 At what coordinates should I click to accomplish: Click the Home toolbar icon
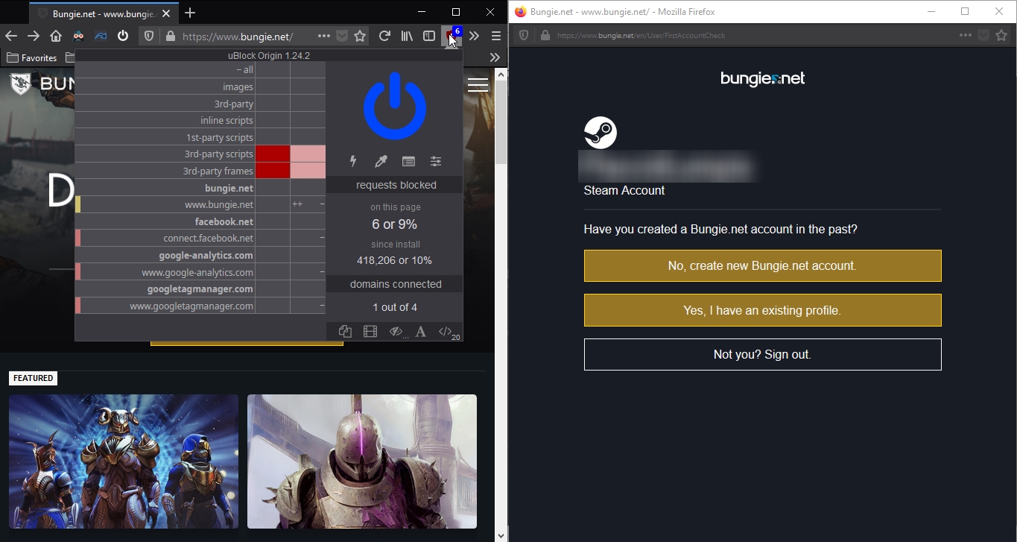pyautogui.click(x=56, y=36)
